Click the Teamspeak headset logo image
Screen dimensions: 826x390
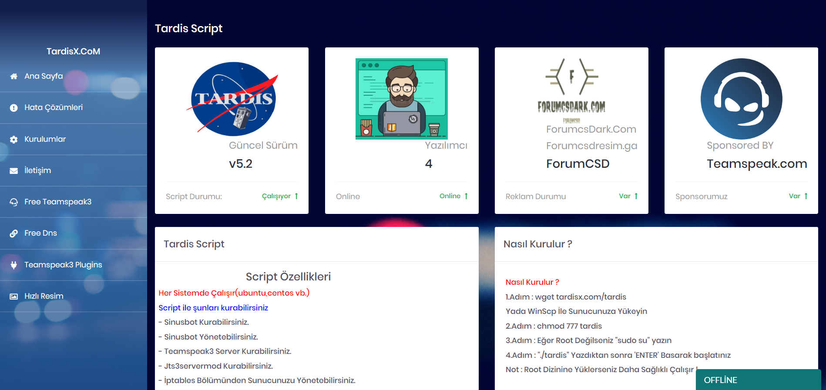pos(741,99)
